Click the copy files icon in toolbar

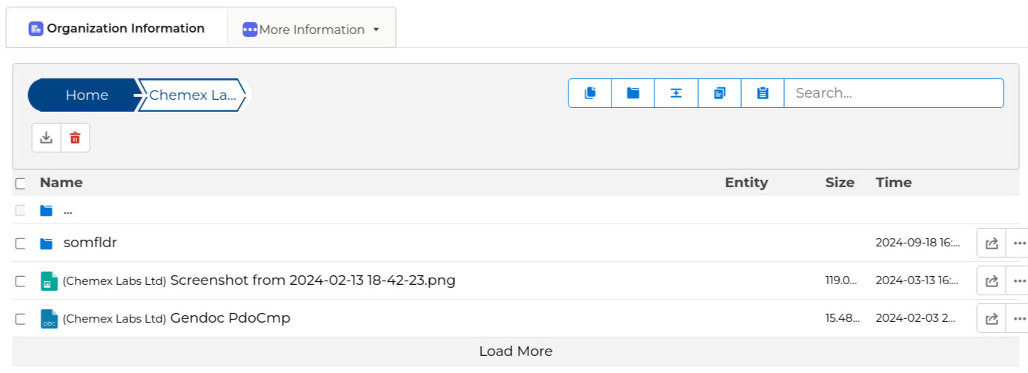590,93
